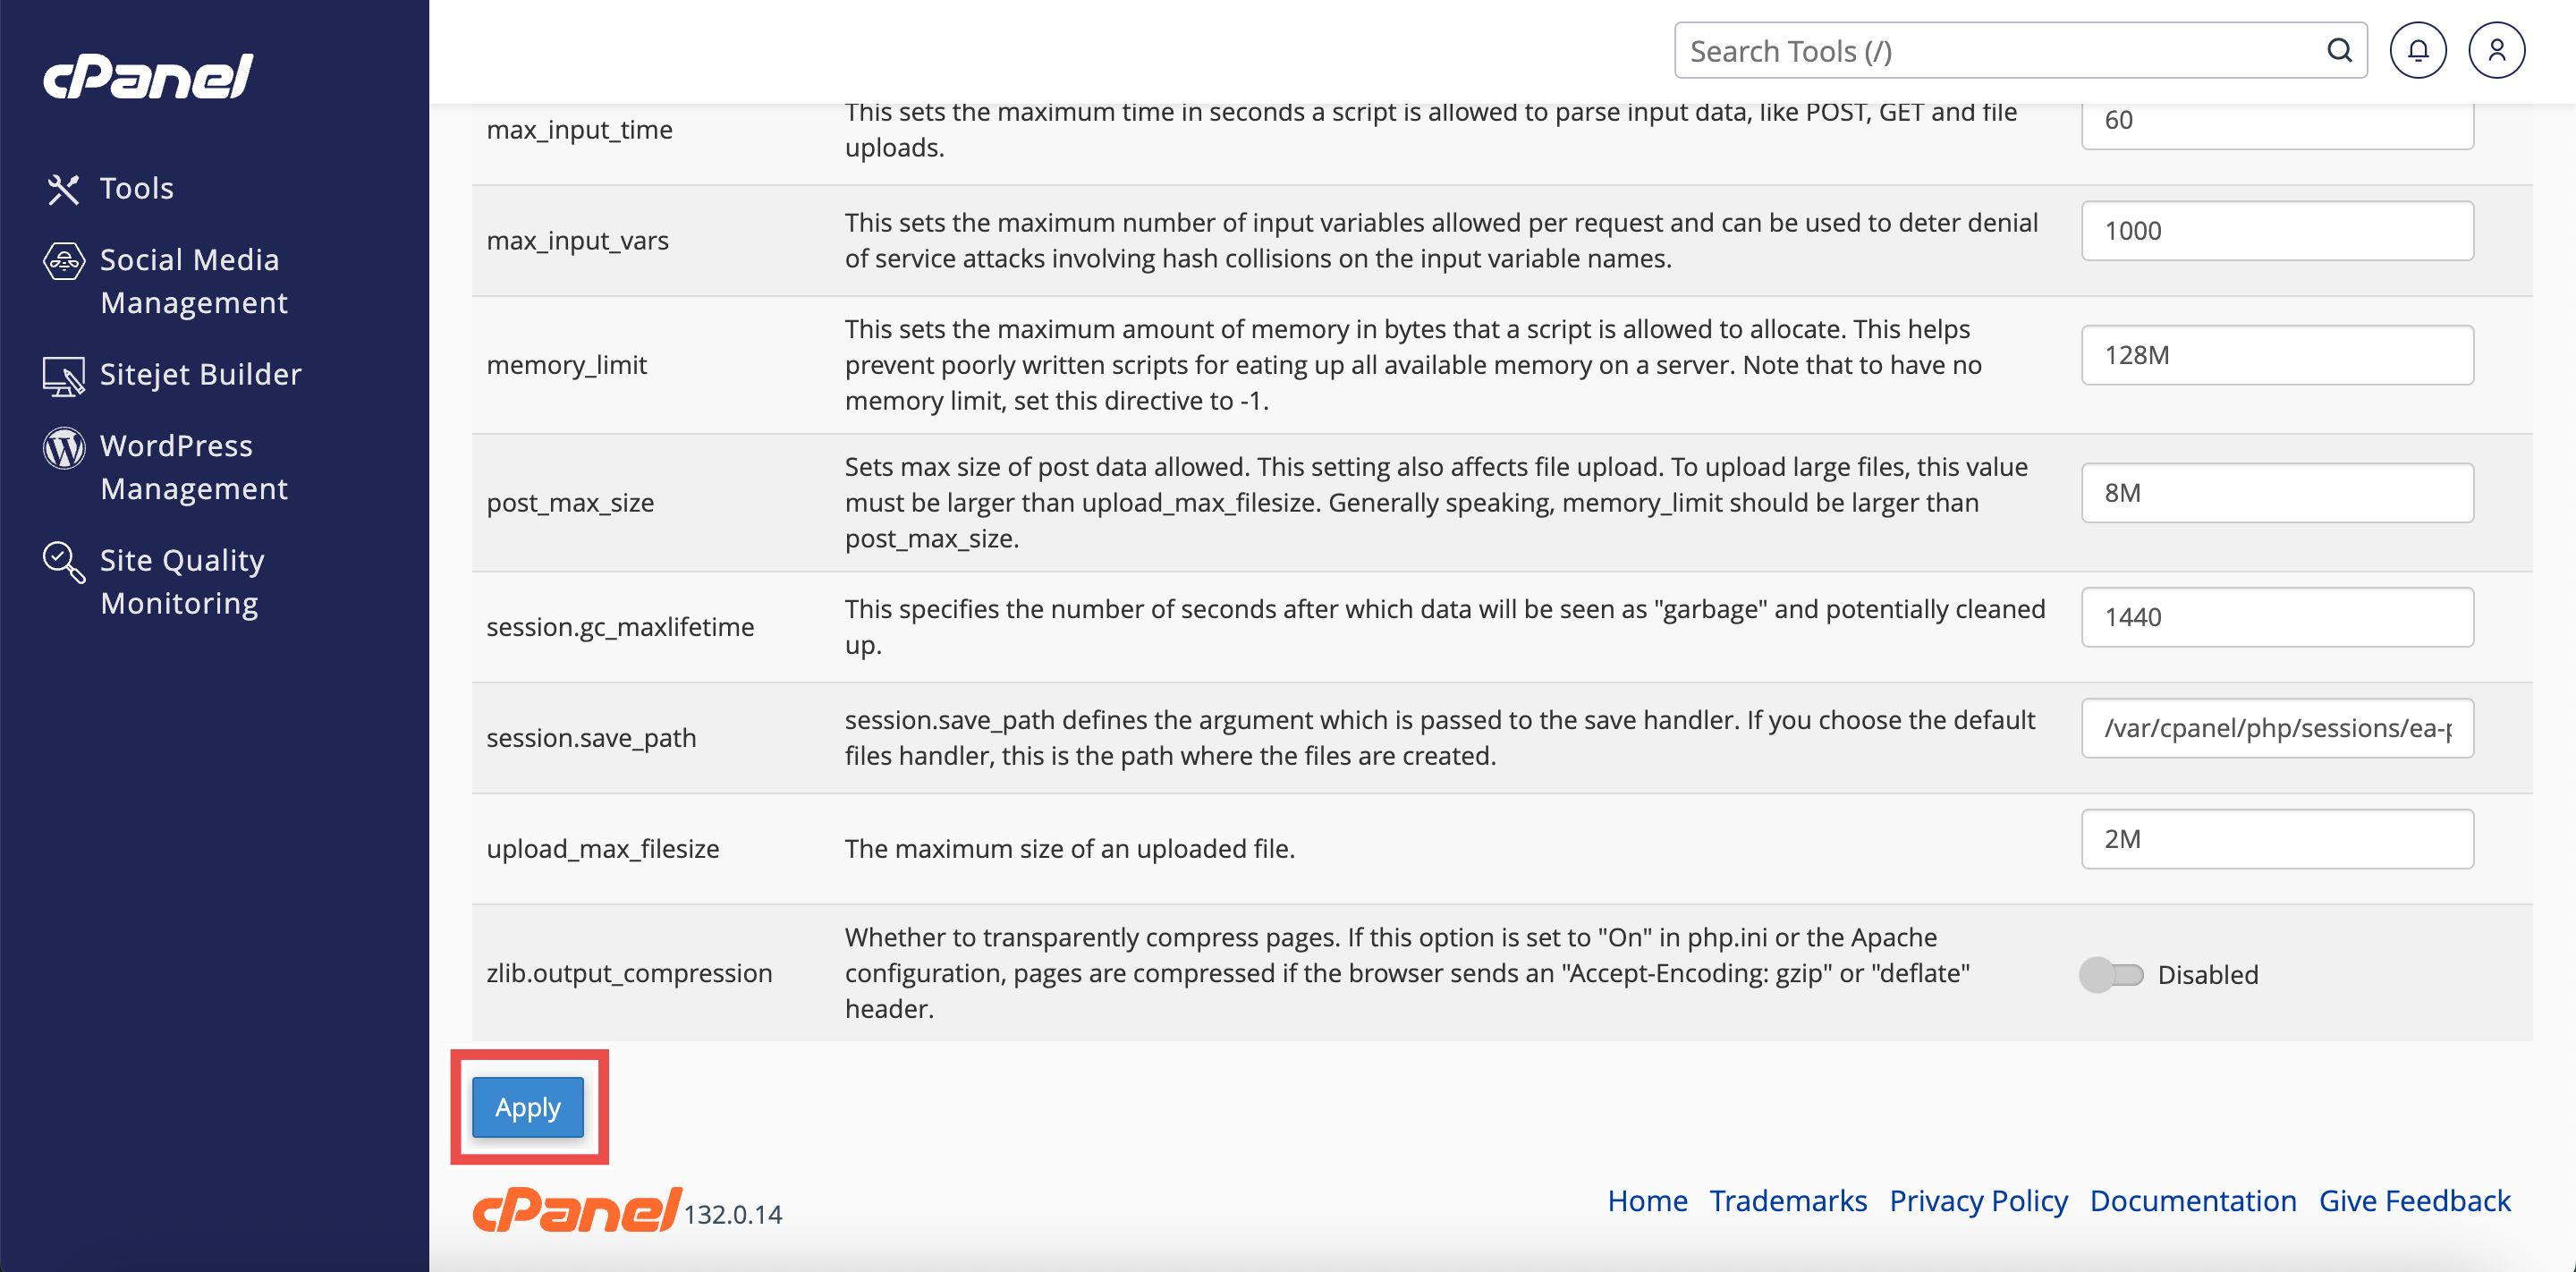
Task: Click the post_max_size input field
Action: pyautogui.click(x=2277, y=493)
